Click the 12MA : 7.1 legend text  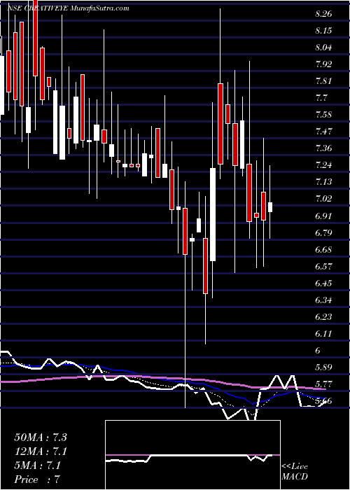[41, 451]
